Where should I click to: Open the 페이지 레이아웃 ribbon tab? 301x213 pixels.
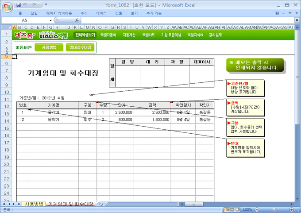coord(59,13)
